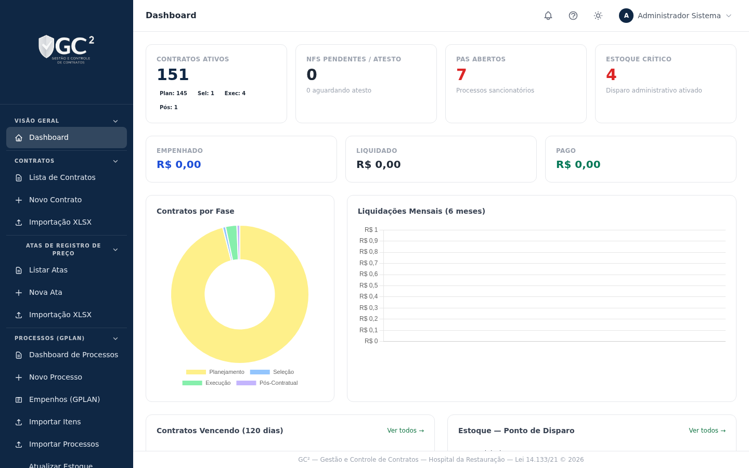Open Atas section Importação XLSX entry
Image resolution: width=749 pixels, height=468 pixels.
(67, 315)
